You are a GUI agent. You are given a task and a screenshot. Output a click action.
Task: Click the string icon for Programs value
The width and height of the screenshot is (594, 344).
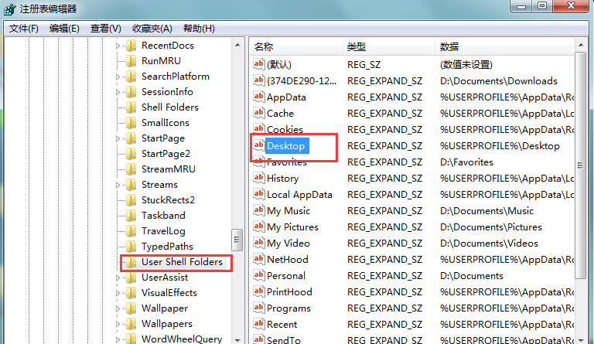click(259, 308)
